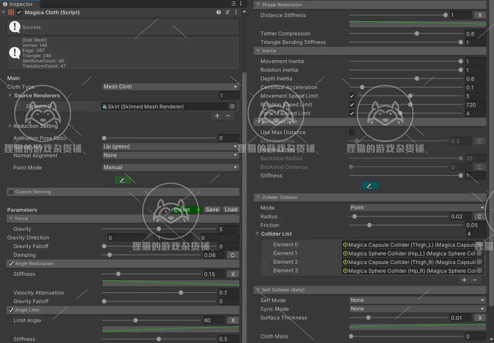Click the Tether Compression slider handle
Image resolution: width=494 pixels, height=343 pixels.
click(x=417, y=34)
